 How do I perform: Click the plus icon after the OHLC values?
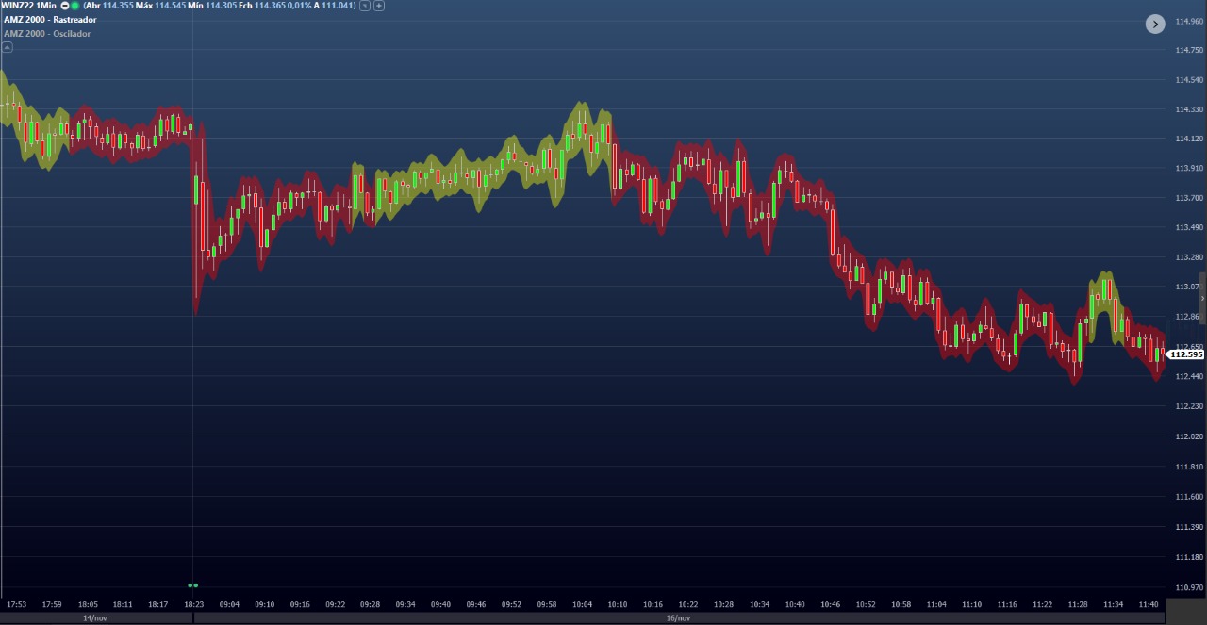tap(379, 6)
